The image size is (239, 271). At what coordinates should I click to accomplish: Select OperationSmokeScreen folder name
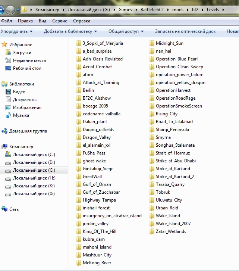179,106
